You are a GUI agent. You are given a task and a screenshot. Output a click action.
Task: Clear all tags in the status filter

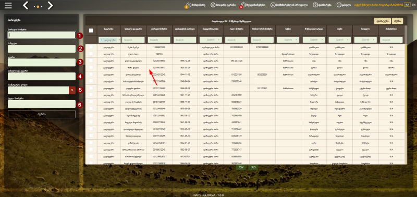(x=119, y=40)
